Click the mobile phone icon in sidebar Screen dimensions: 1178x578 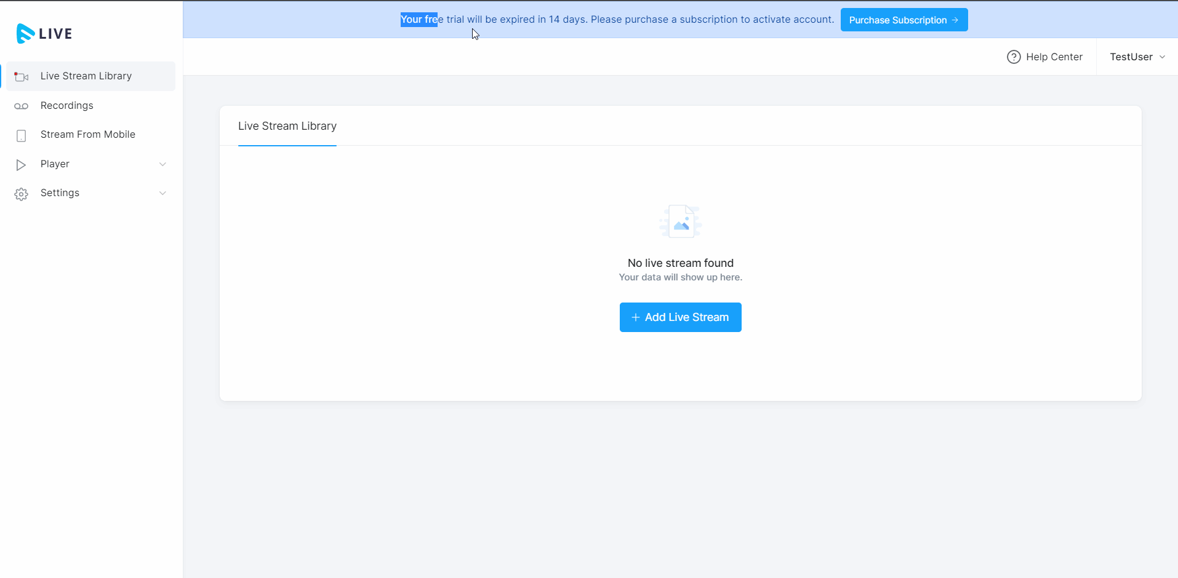point(22,136)
